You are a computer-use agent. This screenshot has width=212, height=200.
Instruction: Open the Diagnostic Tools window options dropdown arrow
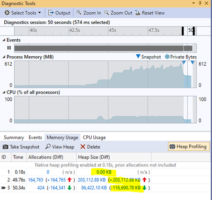193,3
